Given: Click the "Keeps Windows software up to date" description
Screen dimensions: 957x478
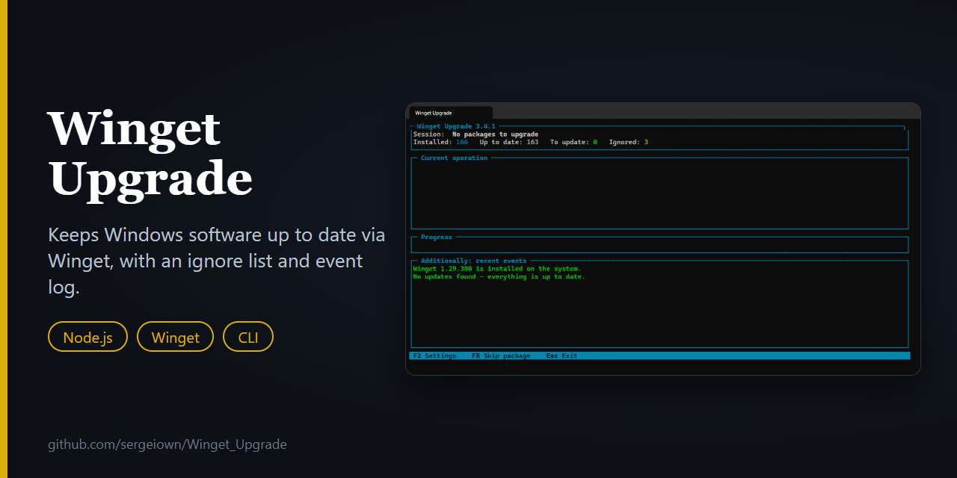Looking at the screenshot, I should [x=217, y=261].
